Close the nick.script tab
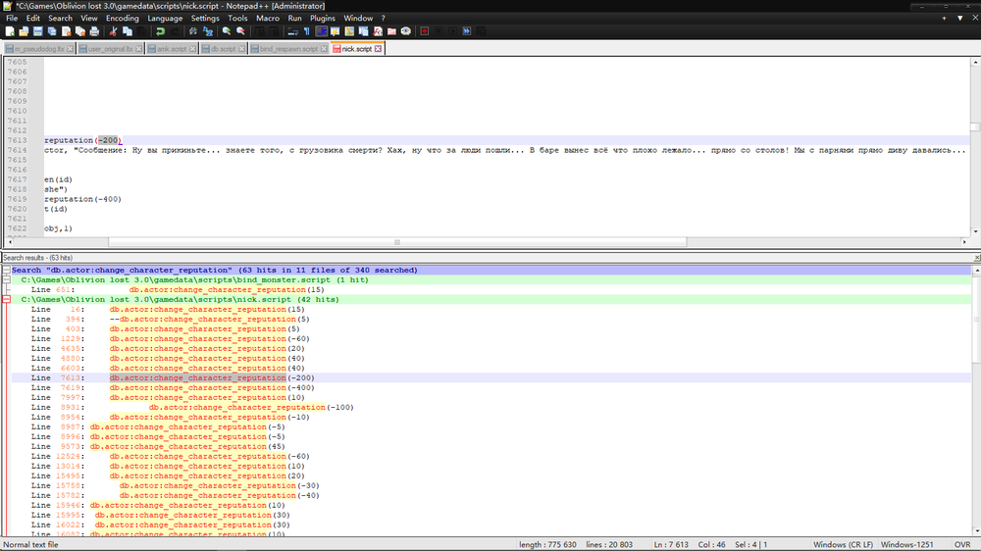The width and height of the screenshot is (981, 551). click(378, 48)
